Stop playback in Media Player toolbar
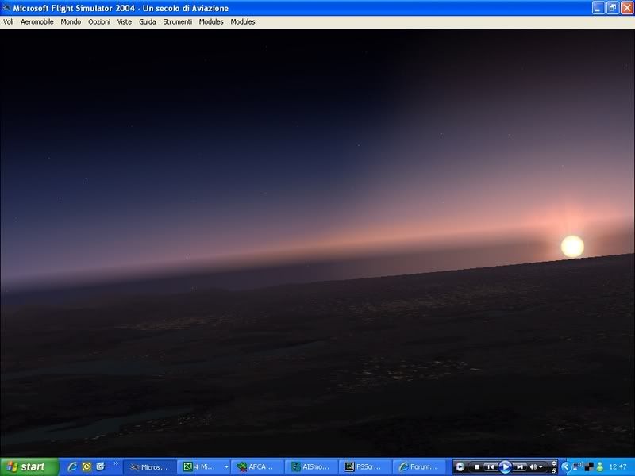635x476 pixels. point(477,467)
